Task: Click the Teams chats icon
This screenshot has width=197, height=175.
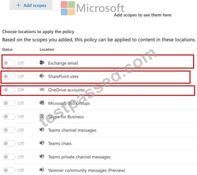Action: tap(42, 143)
